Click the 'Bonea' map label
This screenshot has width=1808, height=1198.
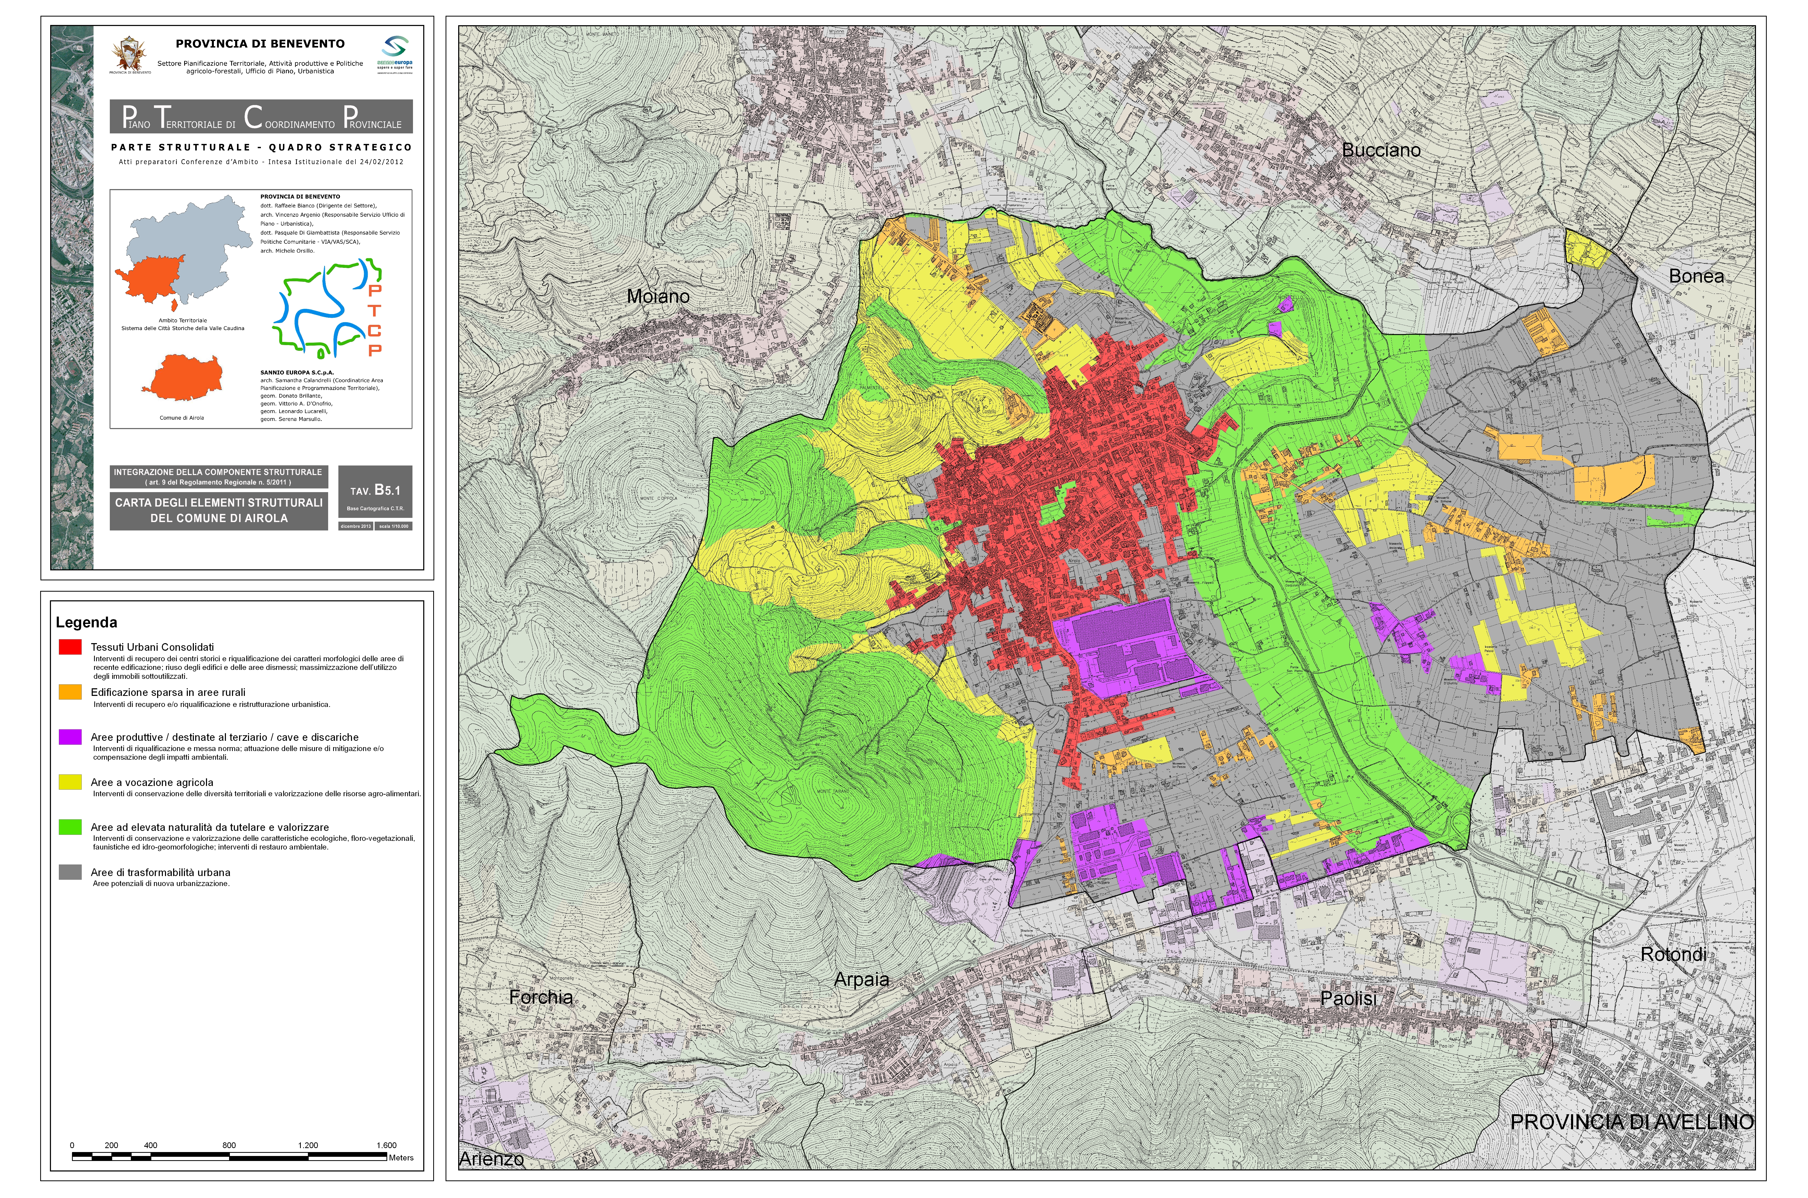click(x=1696, y=277)
